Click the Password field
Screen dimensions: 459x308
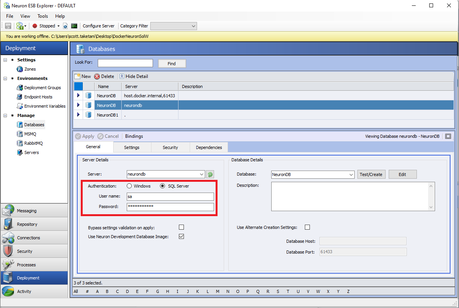coord(170,207)
